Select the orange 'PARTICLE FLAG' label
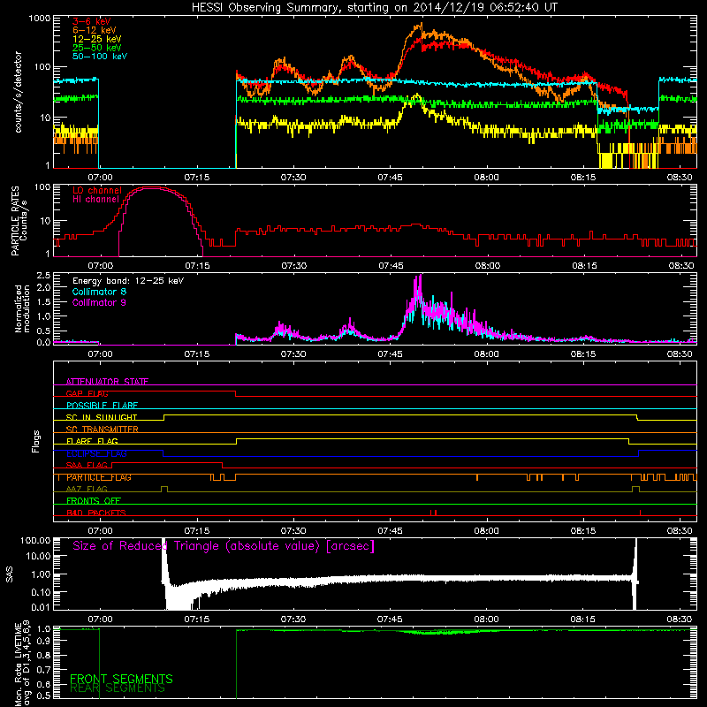Viewport: 707px width, 707px height. tap(99, 477)
